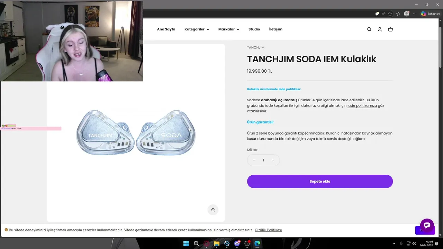
Task: Click the 19,999.00 TL price text
Action: (x=260, y=71)
